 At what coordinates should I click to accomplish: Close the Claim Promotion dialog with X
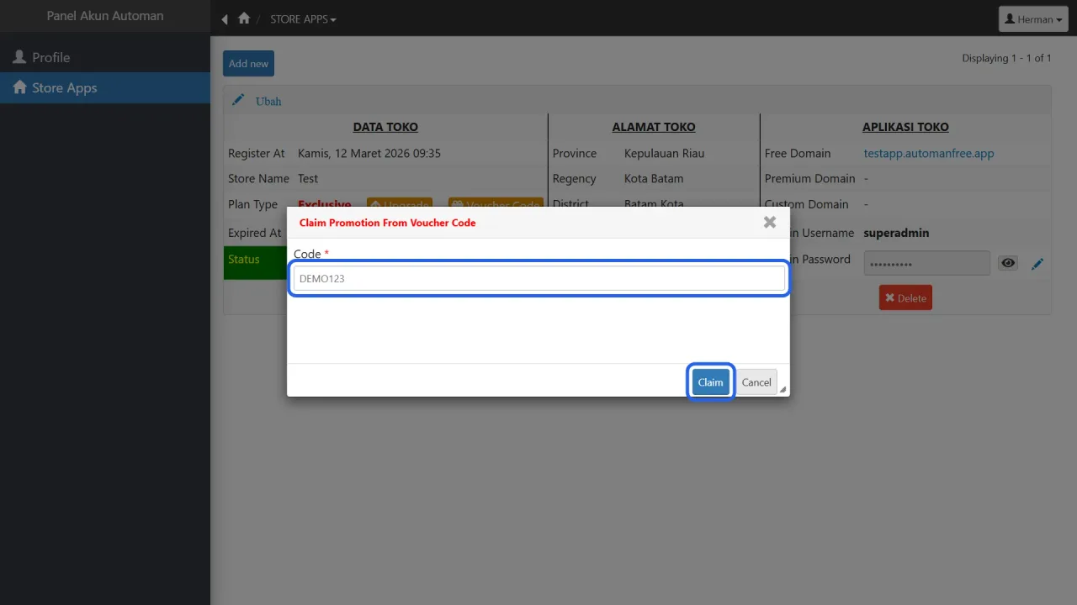(769, 223)
